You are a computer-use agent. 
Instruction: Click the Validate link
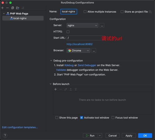(x=61, y=70)
